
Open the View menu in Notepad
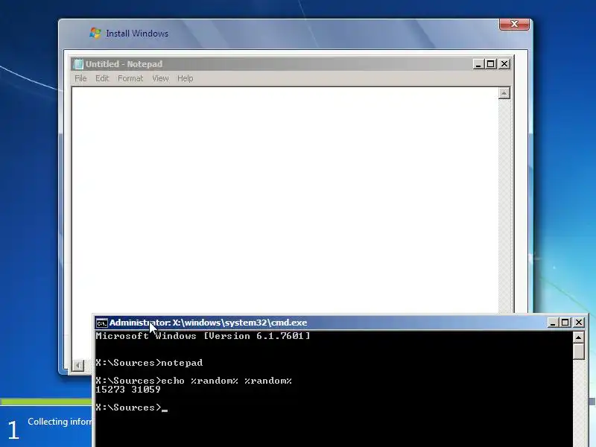tap(160, 78)
